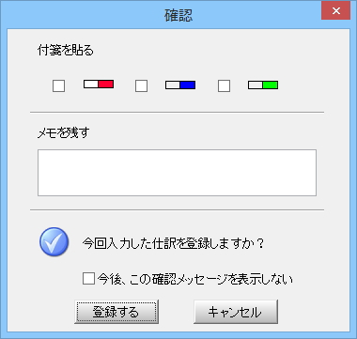This screenshot has height=339, width=357.
Task: Click the green sticky note icon
Action: click(x=263, y=85)
